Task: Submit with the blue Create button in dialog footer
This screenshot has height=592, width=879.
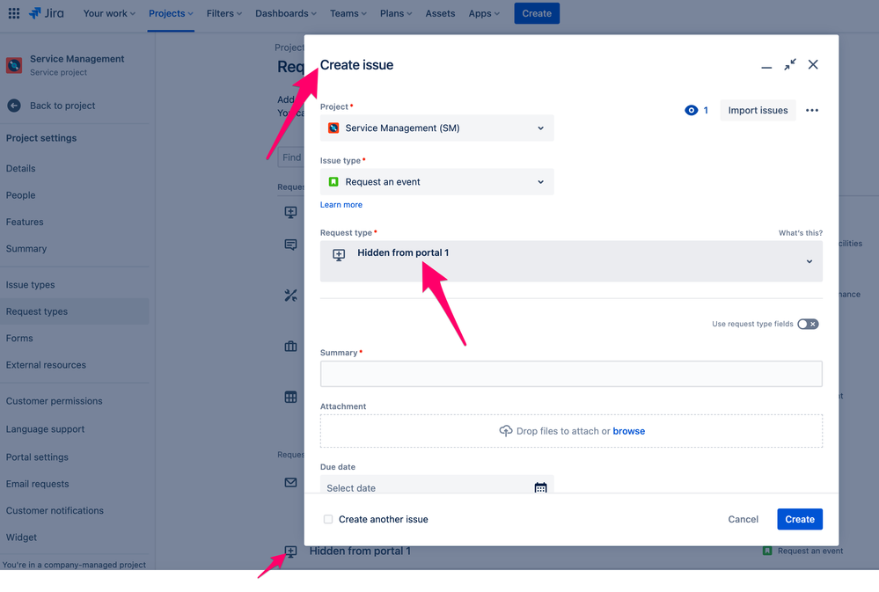Action: [x=800, y=519]
